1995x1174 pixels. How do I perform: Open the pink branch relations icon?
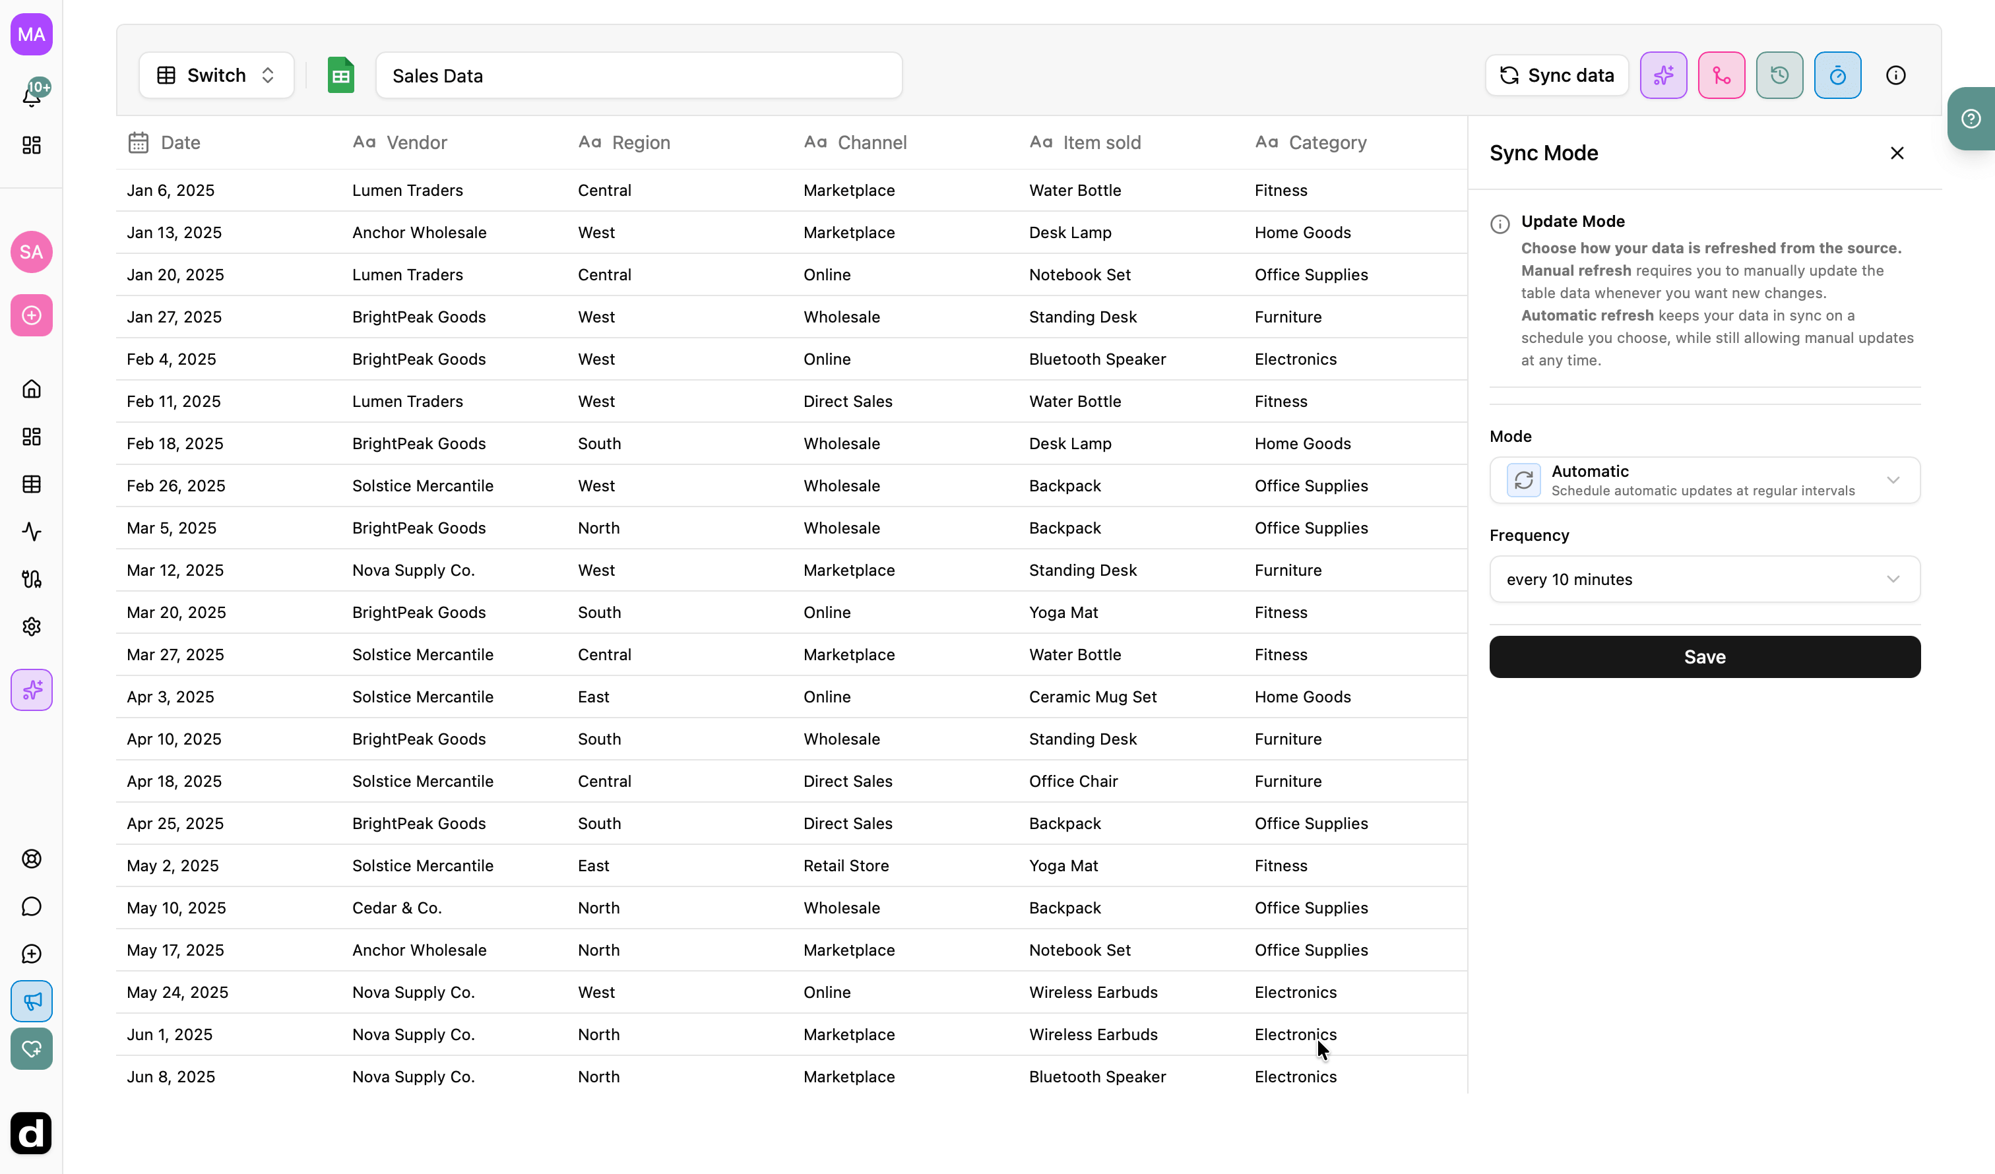[x=1721, y=75]
